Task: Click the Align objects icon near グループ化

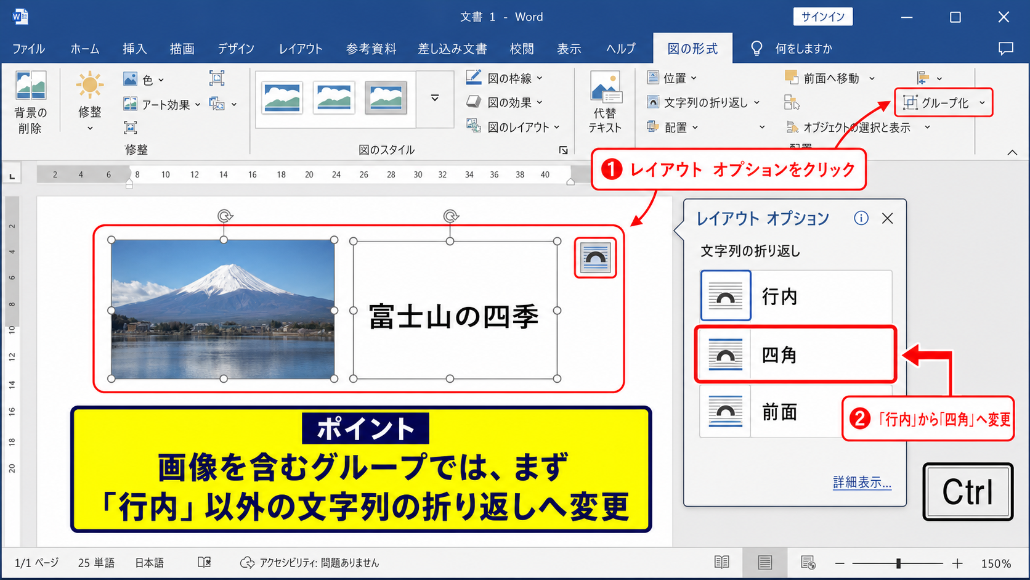Action: click(x=922, y=78)
